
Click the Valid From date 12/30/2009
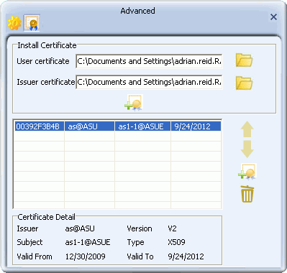pos(85,256)
